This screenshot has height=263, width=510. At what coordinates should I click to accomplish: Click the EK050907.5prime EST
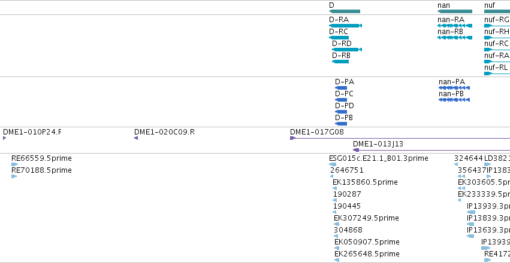coord(337,249)
